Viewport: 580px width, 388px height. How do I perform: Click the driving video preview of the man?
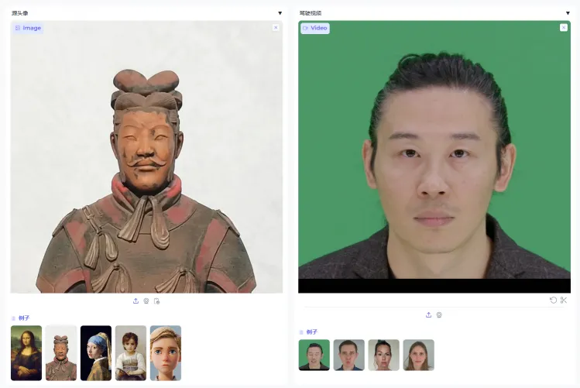point(434,157)
